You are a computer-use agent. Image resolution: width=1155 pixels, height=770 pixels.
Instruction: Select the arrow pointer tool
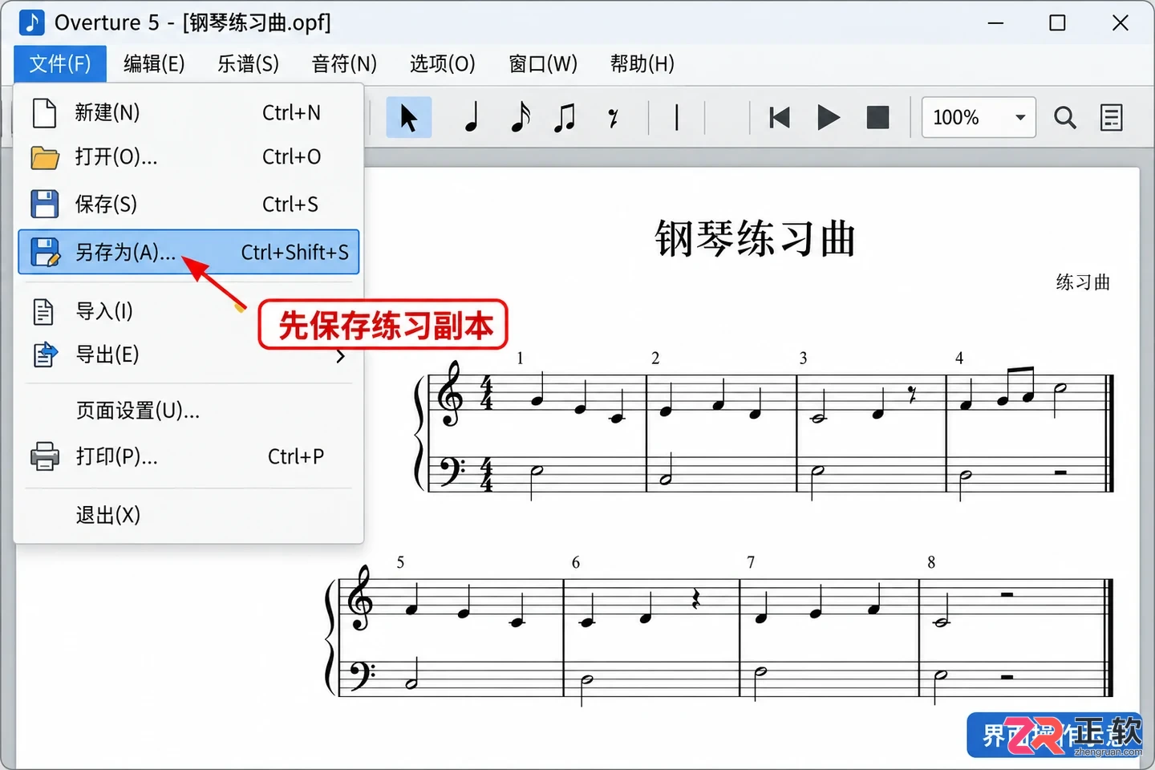pyautogui.click(x=409, y=118)
